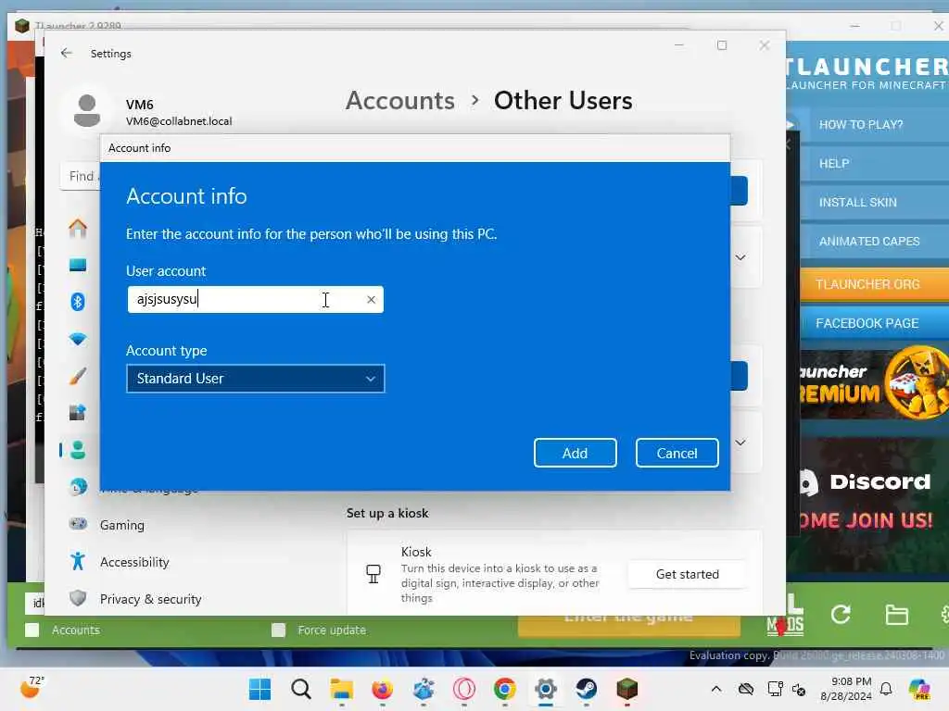Toggle Force update checkbox in TLauncher

coord(278,630)
